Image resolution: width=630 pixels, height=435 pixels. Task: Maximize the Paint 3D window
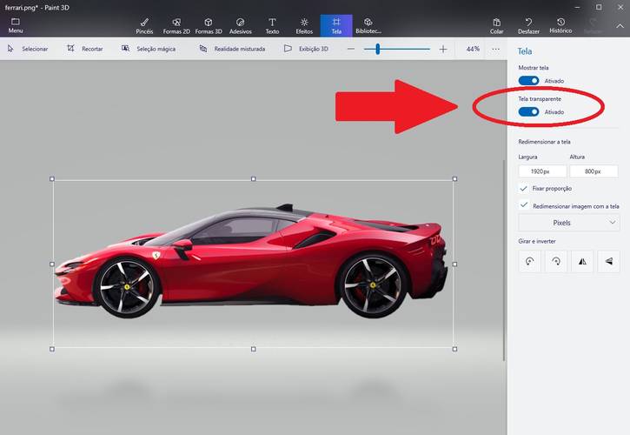599,7
